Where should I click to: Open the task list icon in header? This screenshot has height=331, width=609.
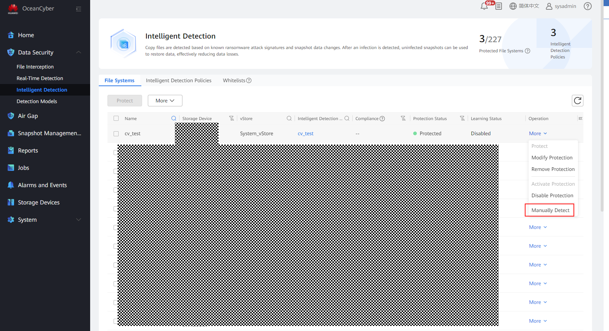pos(499,6)
